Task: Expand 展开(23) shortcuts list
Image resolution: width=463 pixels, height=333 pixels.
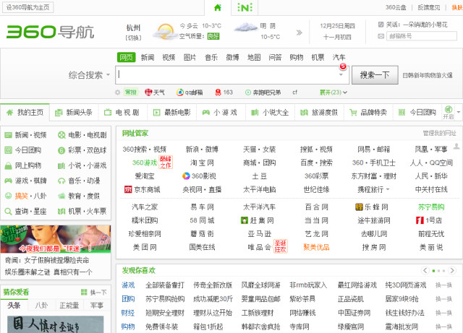Action: tap(334, 92)
